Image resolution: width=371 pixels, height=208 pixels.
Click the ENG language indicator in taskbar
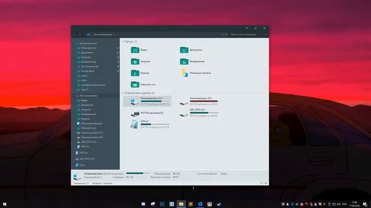(x=344, y=204)
